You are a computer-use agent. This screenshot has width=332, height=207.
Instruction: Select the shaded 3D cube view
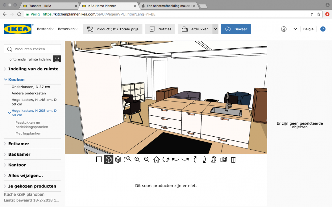point(118,160)
